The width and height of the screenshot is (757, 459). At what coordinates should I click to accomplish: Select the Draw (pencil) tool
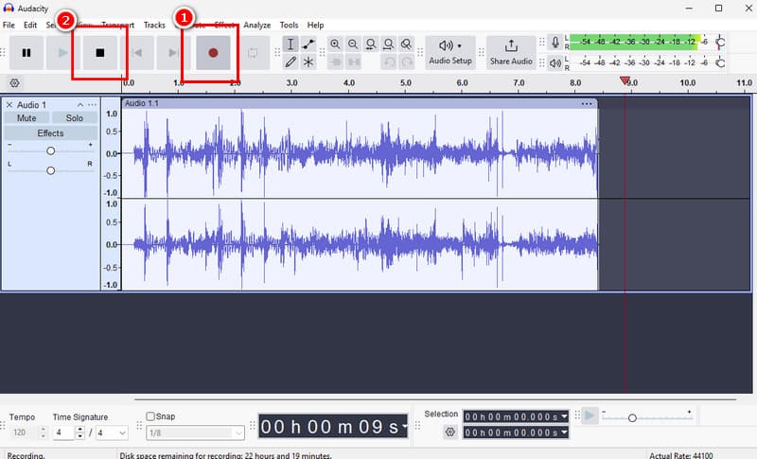pos(290,62)
